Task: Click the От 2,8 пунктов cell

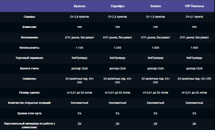Action: [x=79, y=17]
